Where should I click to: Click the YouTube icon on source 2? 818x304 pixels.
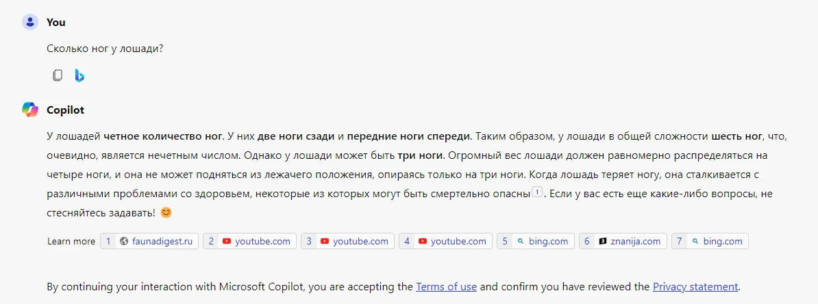click(x=226, y=242)
